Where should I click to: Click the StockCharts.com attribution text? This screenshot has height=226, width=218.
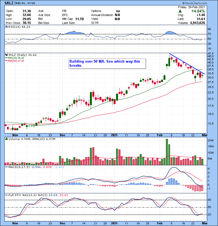coord(195,3)
